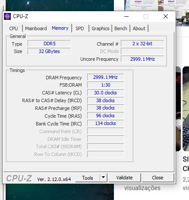Click the DDR5 Type value
Viewport: 189px width, 200px height.
click(x=49, y=44)
